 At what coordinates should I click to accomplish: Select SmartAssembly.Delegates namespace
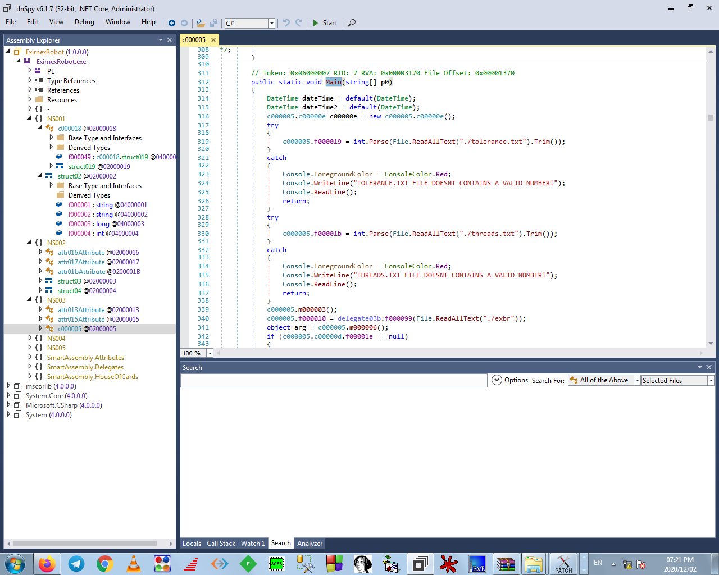(85, 367)
